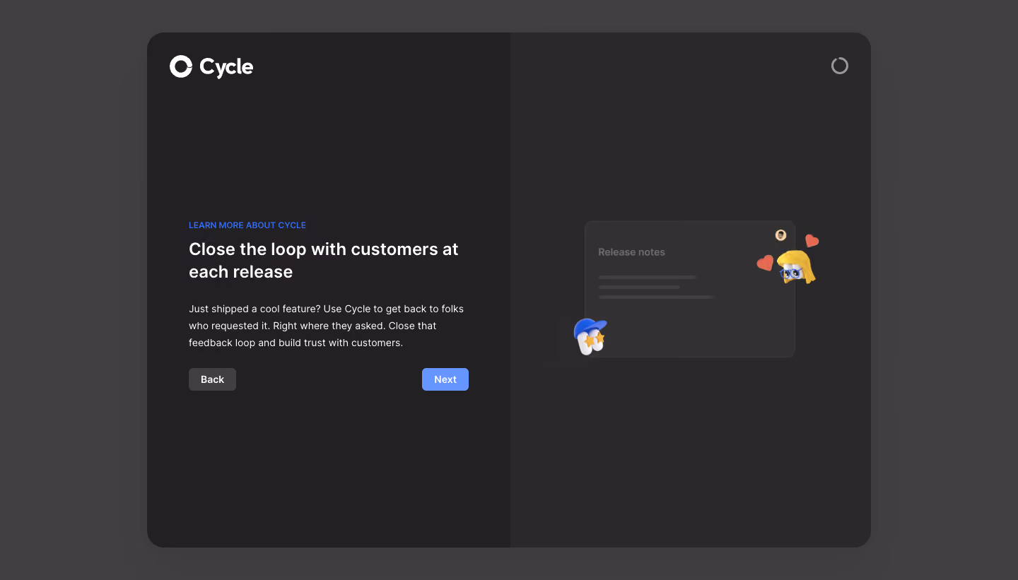Image resolution: width=1018 pixels, height=580 pixels.
Task: Click the "Cycle" wordmark text
Action: point(226,67)
